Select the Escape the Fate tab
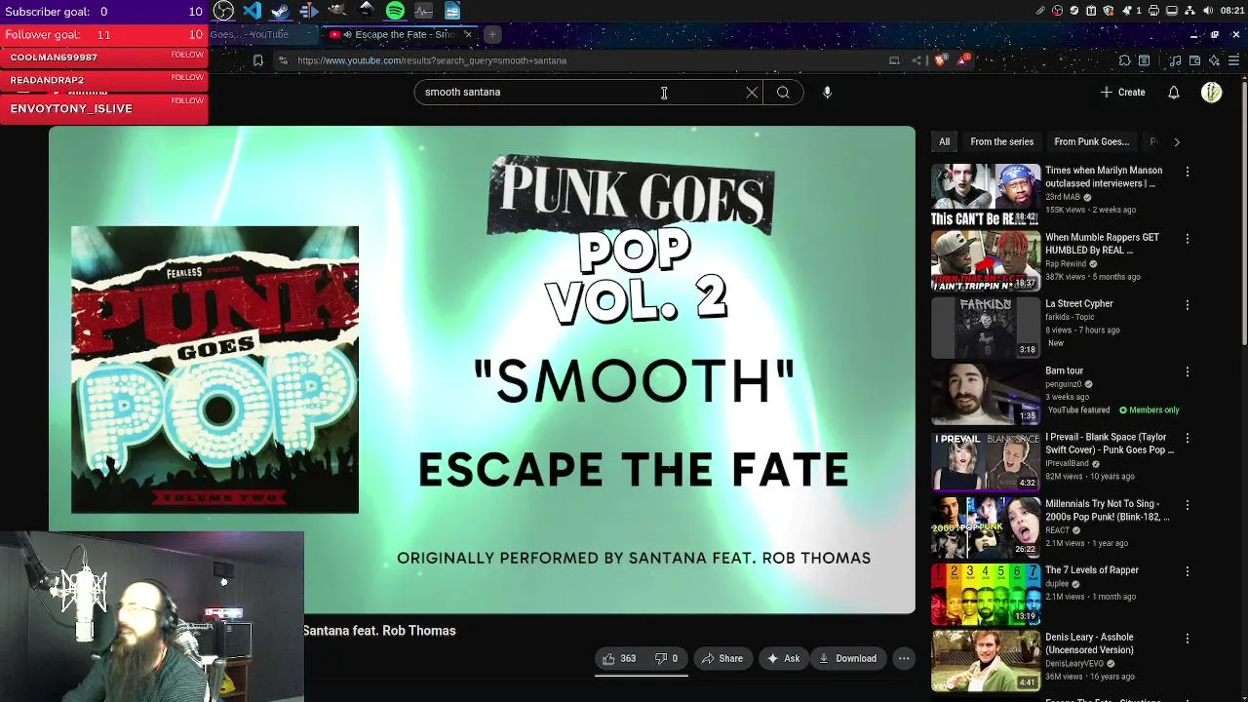The height and width of the screenshot is (702, 1248). (x=398, y=34)
